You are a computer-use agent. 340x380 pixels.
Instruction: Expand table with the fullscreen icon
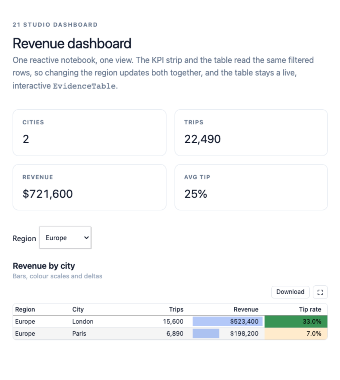click(320, 292)
